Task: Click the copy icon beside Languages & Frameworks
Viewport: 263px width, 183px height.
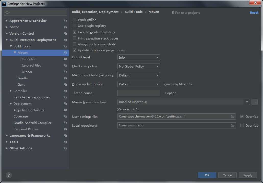Action: coord(65,135)
